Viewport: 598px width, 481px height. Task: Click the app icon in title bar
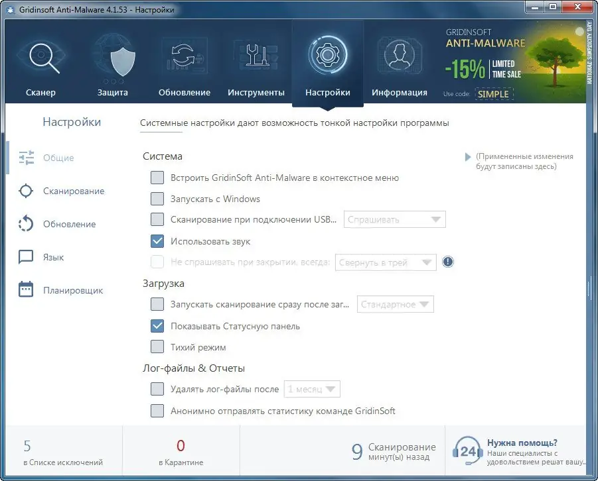click(x=11, y=10)
